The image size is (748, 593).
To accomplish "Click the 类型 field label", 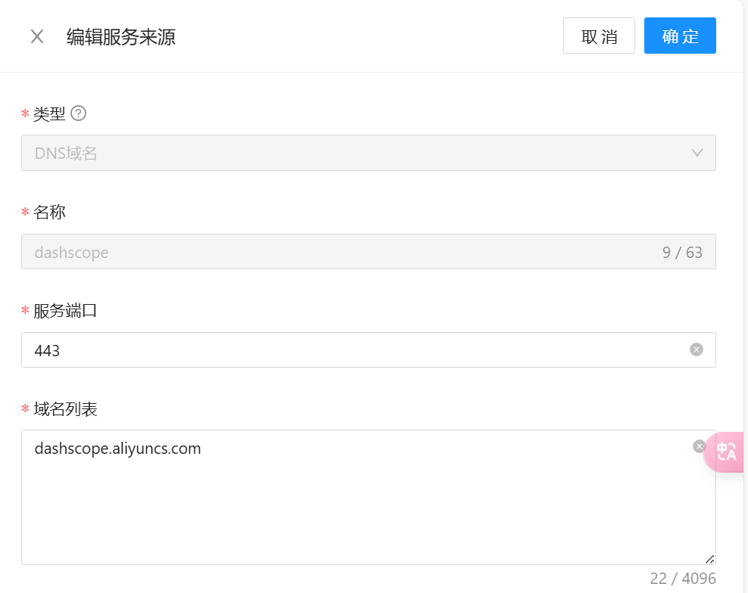I will click(x=49, y=113).
